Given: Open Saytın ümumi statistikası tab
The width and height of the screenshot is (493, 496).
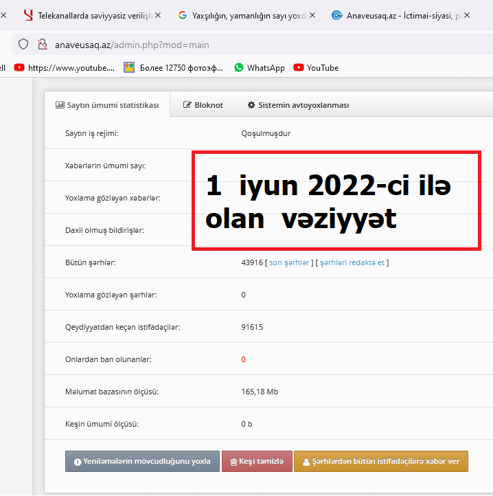Looking at the screenshot, I should pos(107,105).
